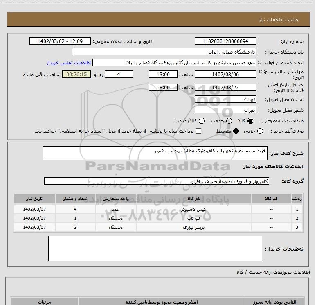Click the response deadline date 1402/03/06

(x=225, y=74)
